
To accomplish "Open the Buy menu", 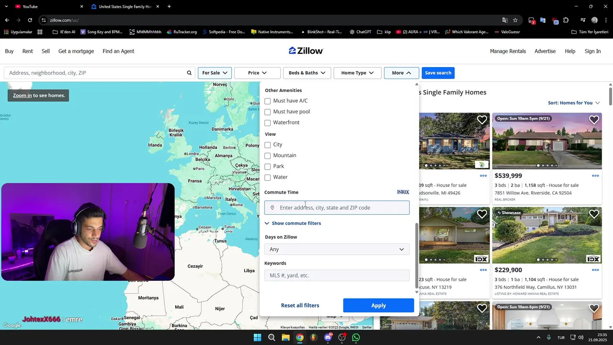I will (9, 51).
